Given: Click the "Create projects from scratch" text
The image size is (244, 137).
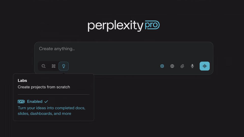Looking at the screenshot, I should 44,87.
